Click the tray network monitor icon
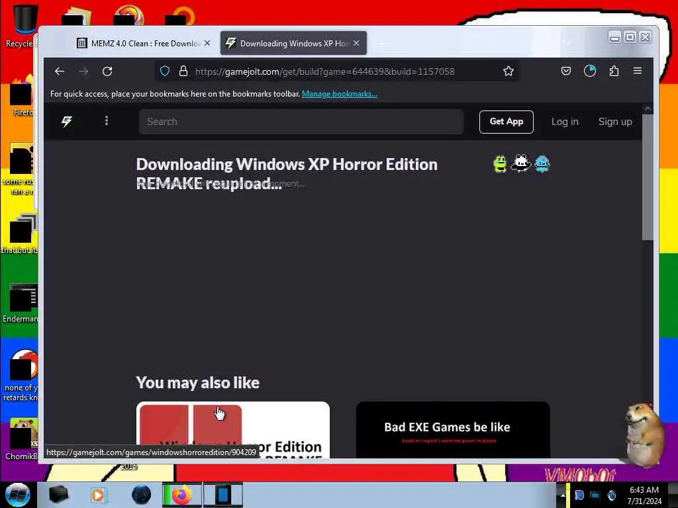The height and width of the screenshot is (508, 678). [595, 495]
